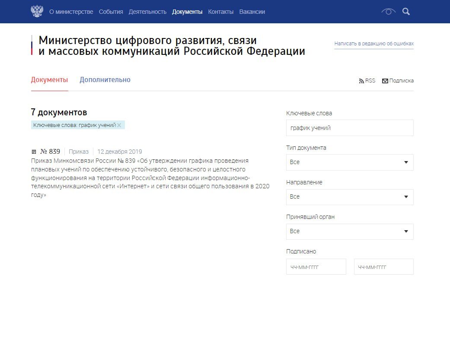Image resolution: width=450 pixels, height=342 pixels.
Task: Click the ministry eagle emblem logo
Action: [x=37, y=12]
